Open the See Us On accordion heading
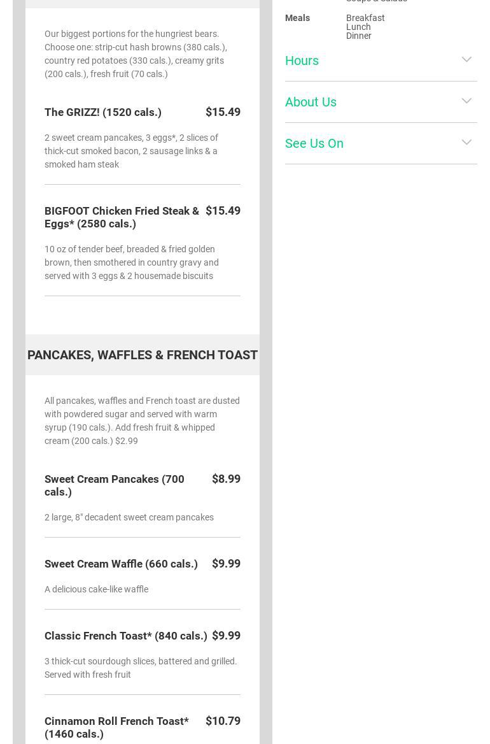The image size is (490, 744). click(314, 143)
